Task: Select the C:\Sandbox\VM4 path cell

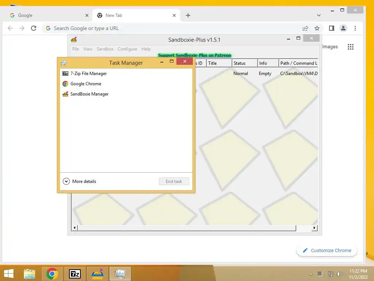Action: click(x=299, y=74)
